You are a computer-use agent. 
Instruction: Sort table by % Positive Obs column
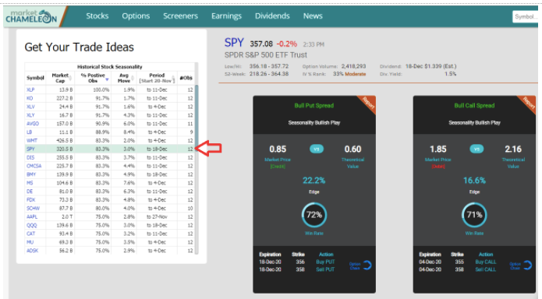[x=93, y=78]
